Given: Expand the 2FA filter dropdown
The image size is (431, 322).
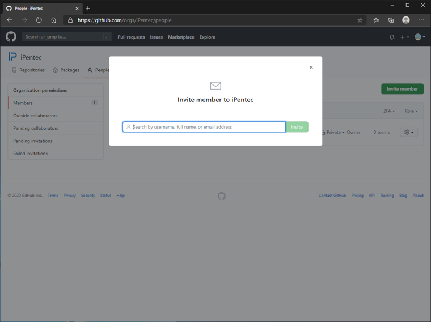Looking at the screenshot, I should point(389,111).
